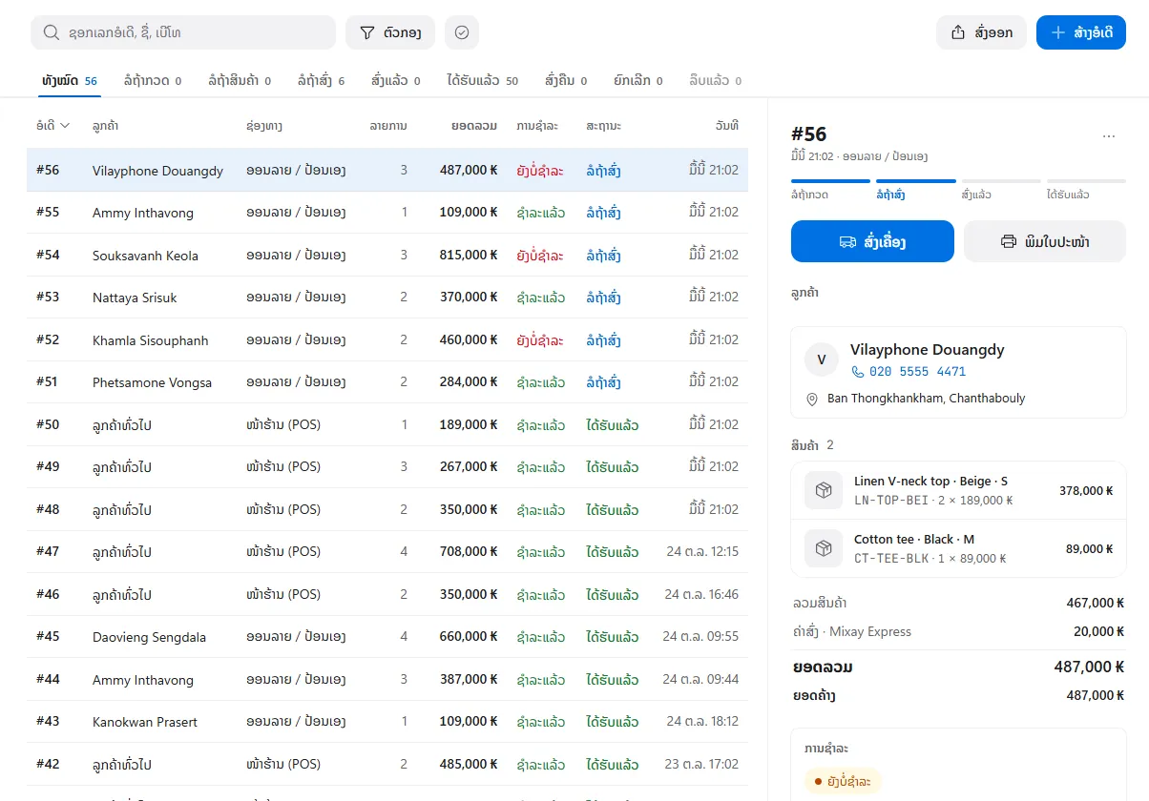The image size is (1149, 801).
Task: Click the ຍັງບໍ່ຊຳລະ badge in the payment card
Action: click(843, 782)
